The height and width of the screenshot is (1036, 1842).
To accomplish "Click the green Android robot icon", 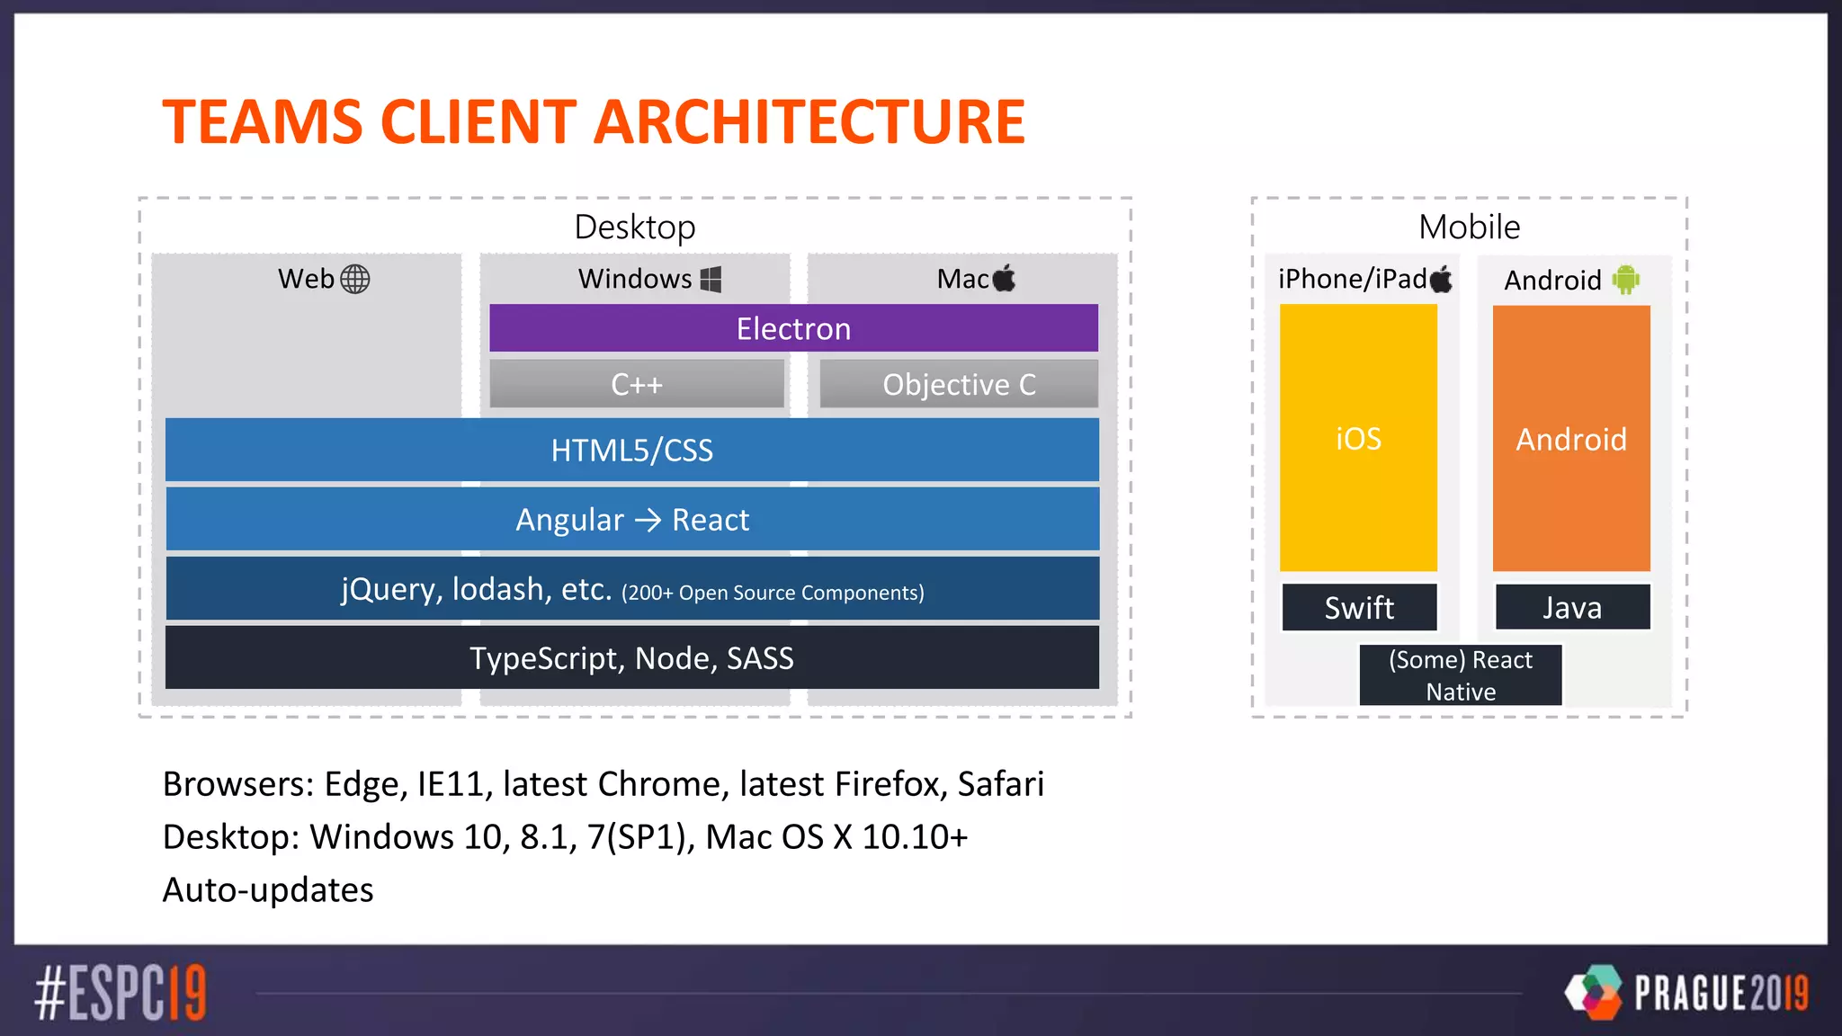I will coord(1626,280).
